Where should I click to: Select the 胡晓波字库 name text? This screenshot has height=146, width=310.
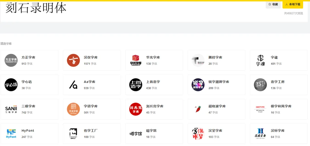pos(217,106)
